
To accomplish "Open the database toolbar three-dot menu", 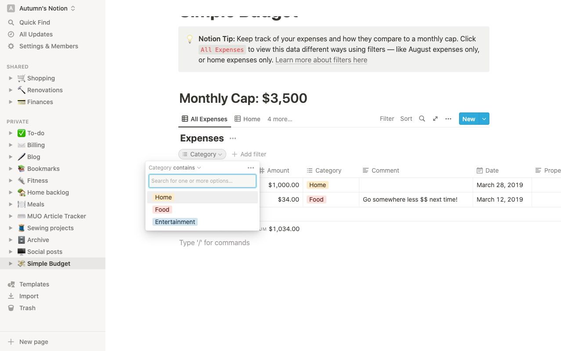I will click(448, 119).
